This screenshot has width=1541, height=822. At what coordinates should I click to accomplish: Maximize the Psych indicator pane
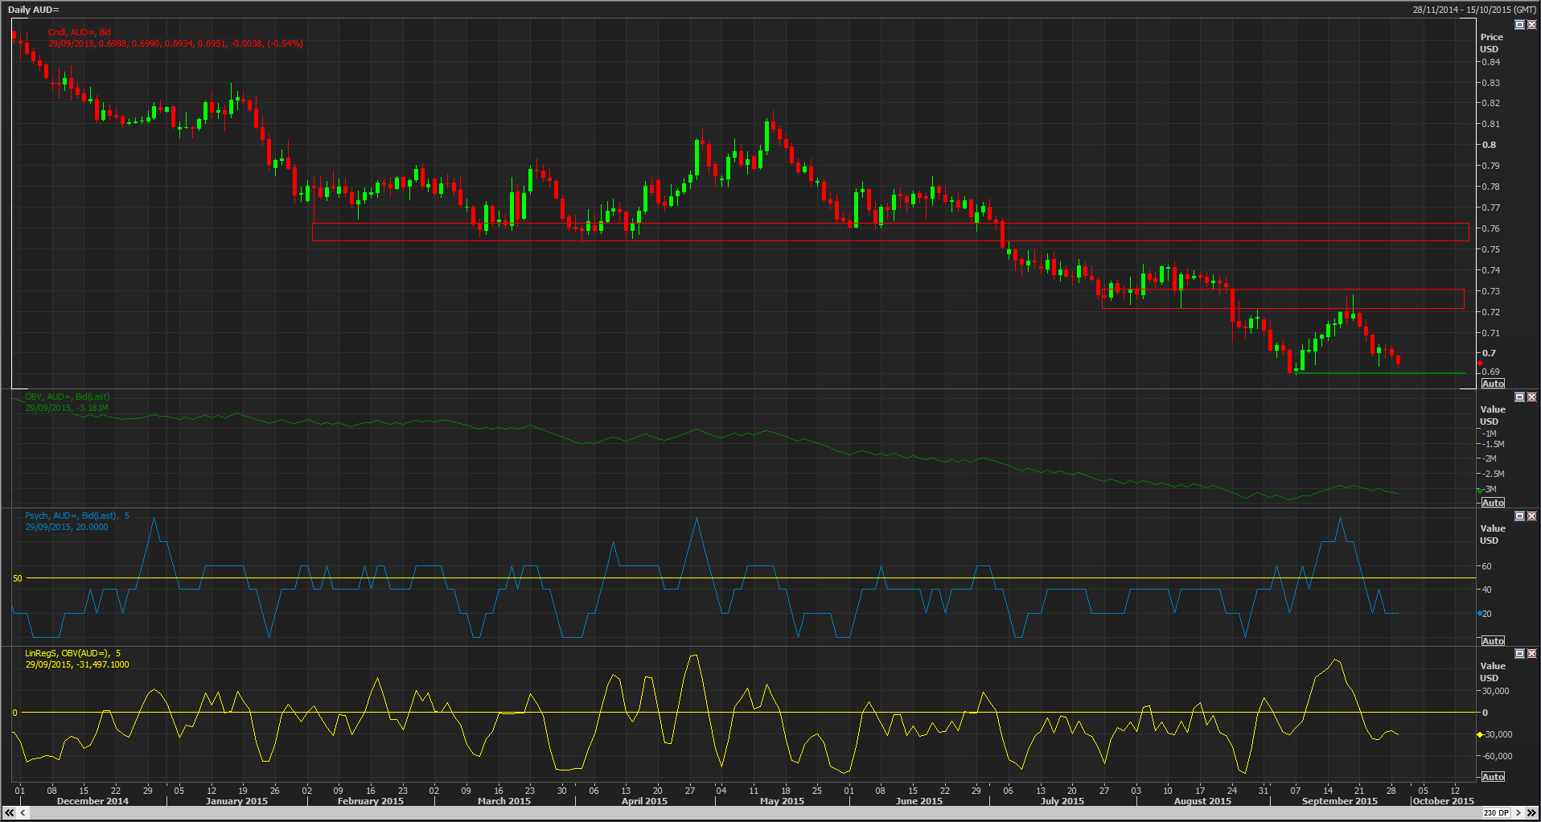click(1519, 516)
